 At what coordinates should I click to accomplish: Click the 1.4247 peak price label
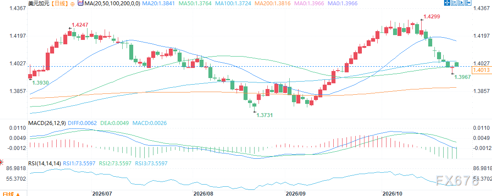pos(80,25)
